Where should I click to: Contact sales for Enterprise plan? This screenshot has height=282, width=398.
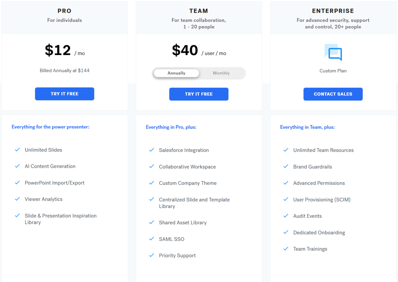[333, 94]
